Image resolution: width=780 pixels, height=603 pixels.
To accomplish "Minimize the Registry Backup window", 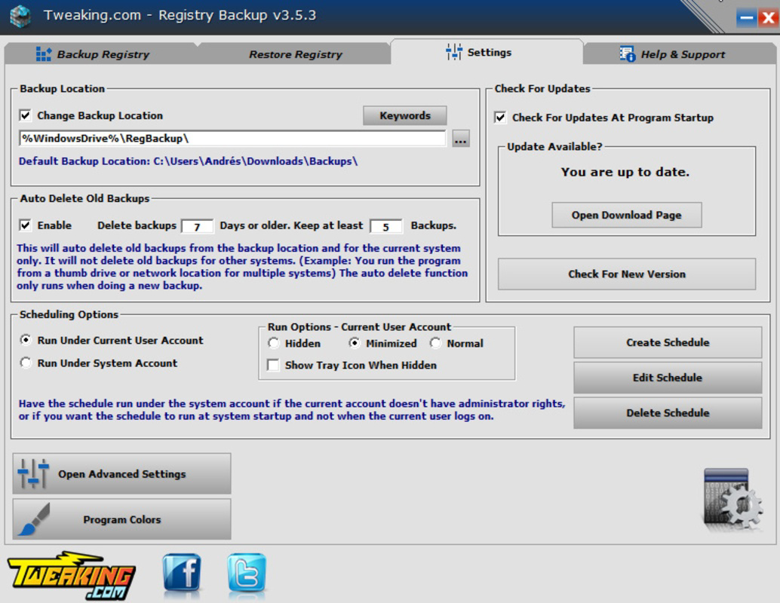I will [x=746, y=18].
